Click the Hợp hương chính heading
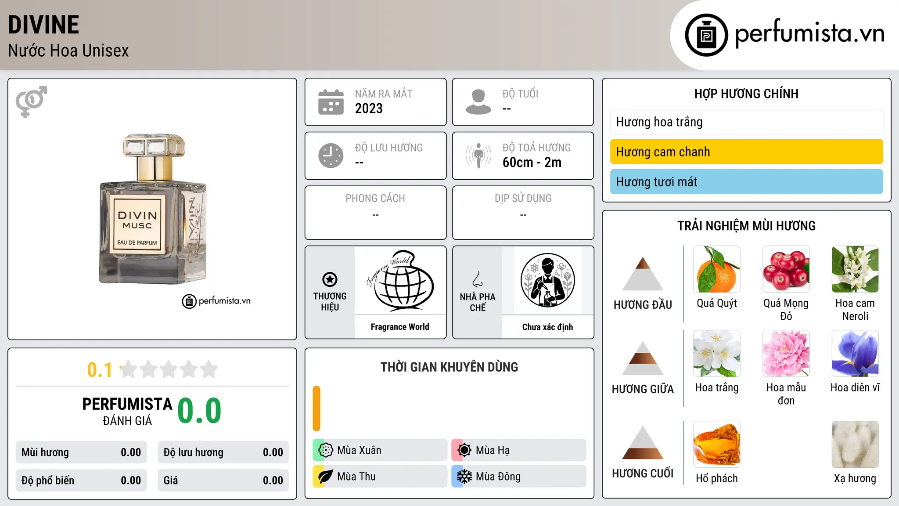The image size is (899, 506). (x=746, y=94)
